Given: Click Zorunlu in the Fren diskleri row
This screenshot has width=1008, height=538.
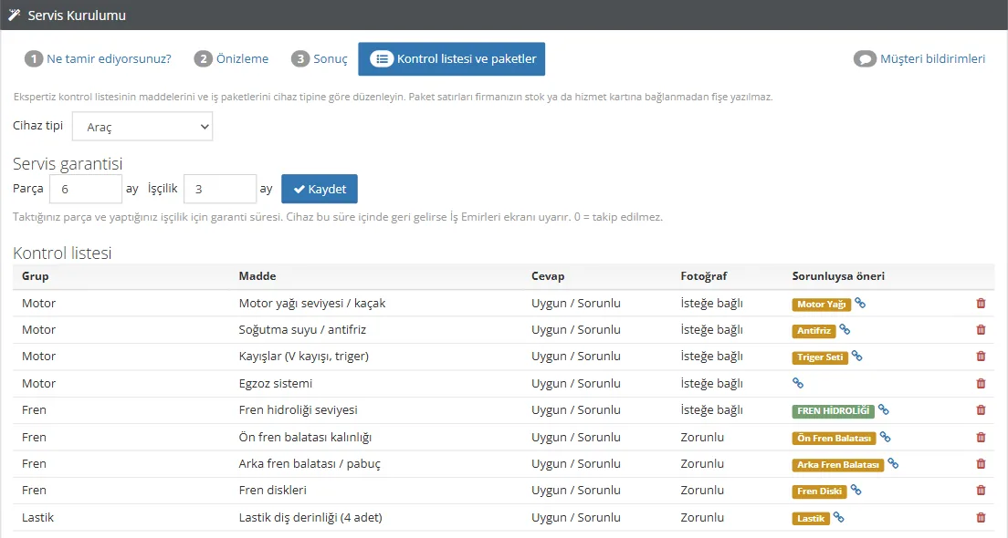Looking at the screenshot, I should pos(702,490).
